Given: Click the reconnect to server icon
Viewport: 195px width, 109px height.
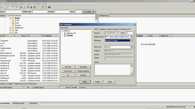Looking at the screenshot, I should pos(34,7).
